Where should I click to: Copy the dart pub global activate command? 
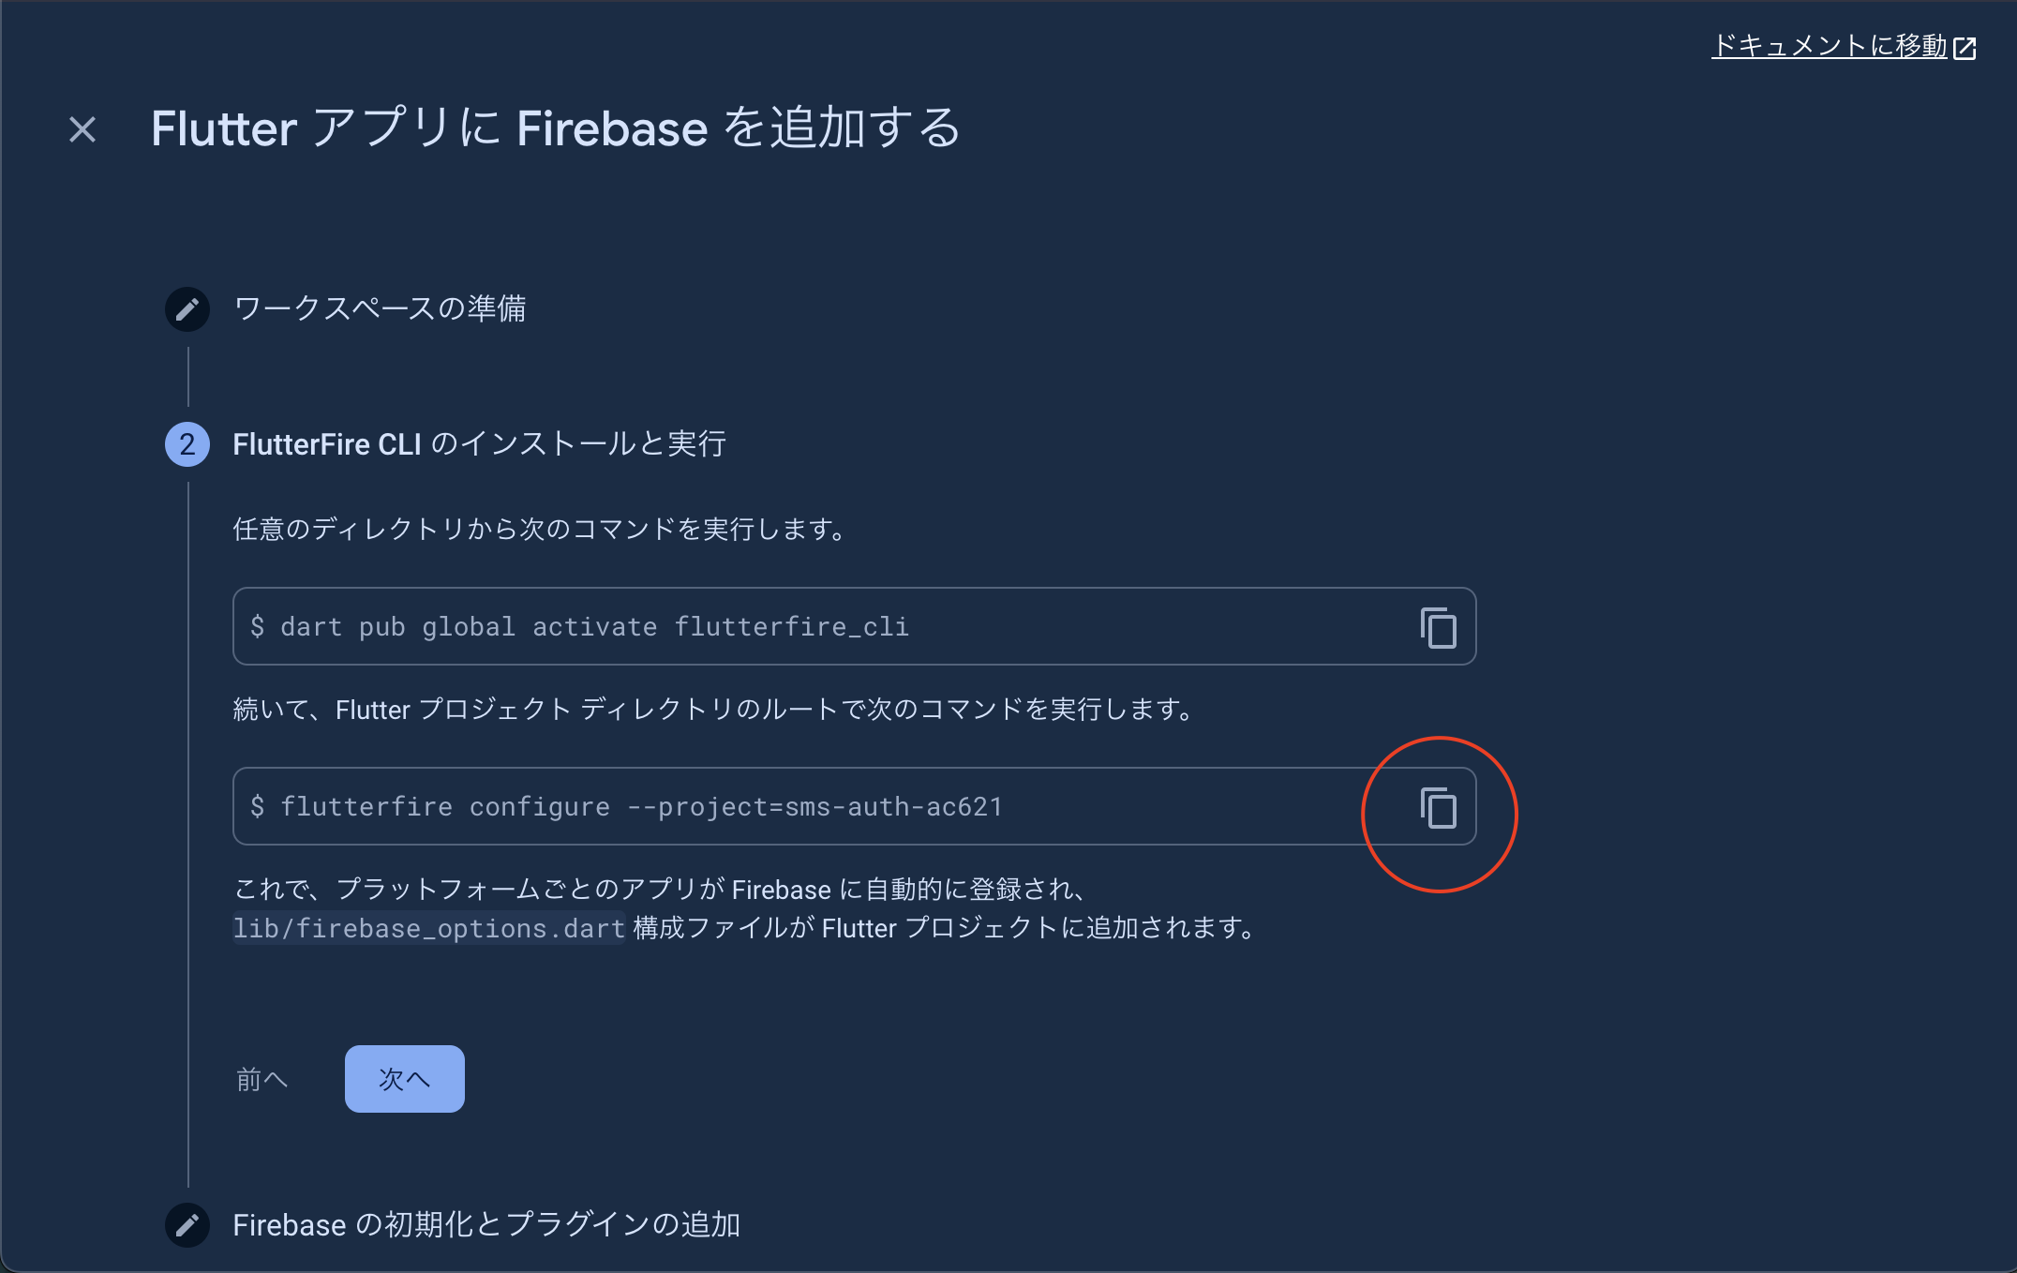pos(1437,626)
